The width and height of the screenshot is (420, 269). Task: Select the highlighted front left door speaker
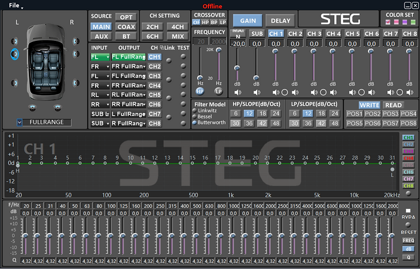(x=15, y=54)
